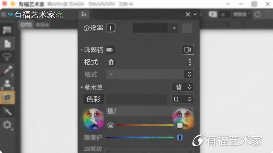Click the yellow minimize button in the title bar
Screen dimensions: 273x153
coord(13,4)
